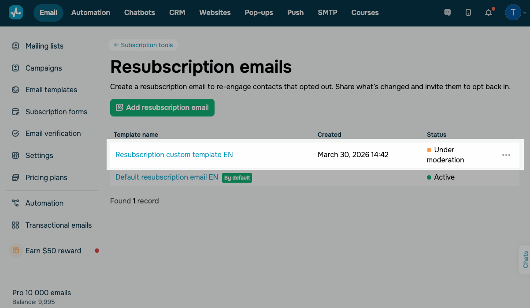Image resolution: width=530 pixels, height=308 pixels.
Task: Open Transactional emails in sidebar
Action: (x=59, y=225)
